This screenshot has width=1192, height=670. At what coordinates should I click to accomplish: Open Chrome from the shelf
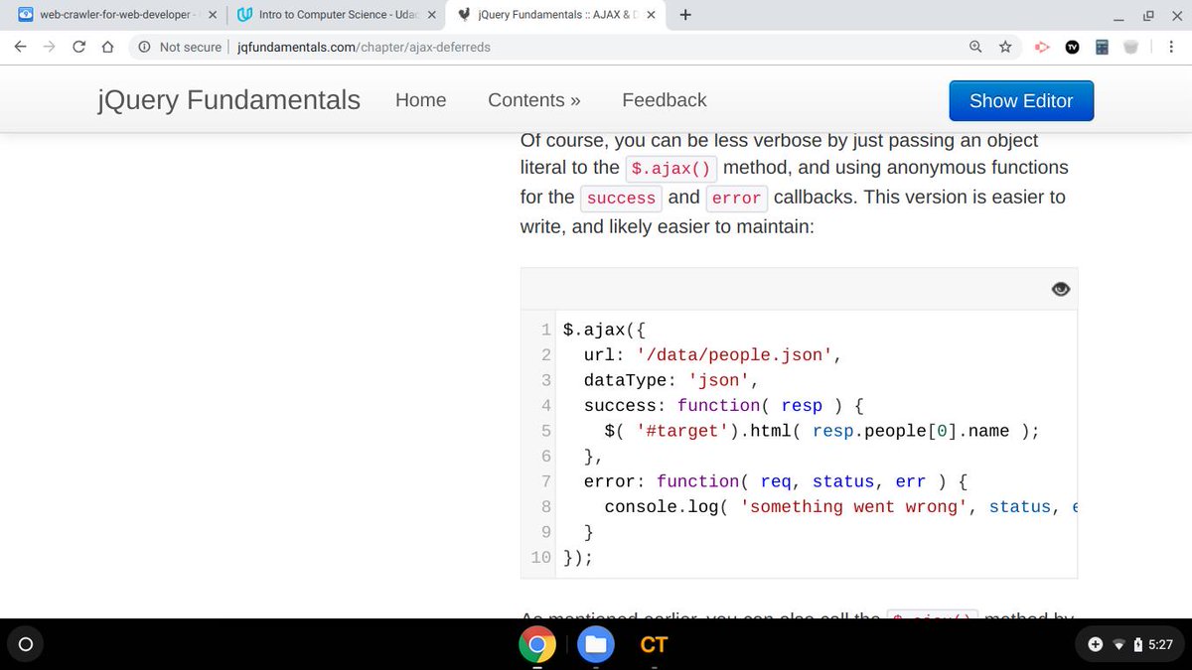coord(536,645)
